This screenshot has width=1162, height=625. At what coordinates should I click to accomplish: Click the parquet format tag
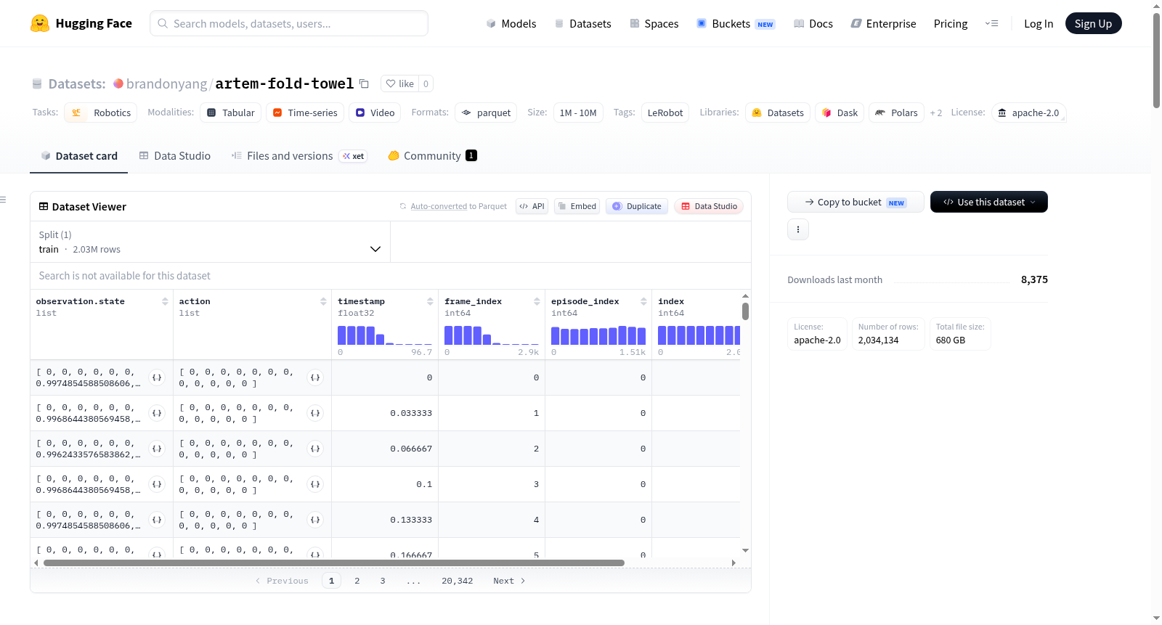486,113
